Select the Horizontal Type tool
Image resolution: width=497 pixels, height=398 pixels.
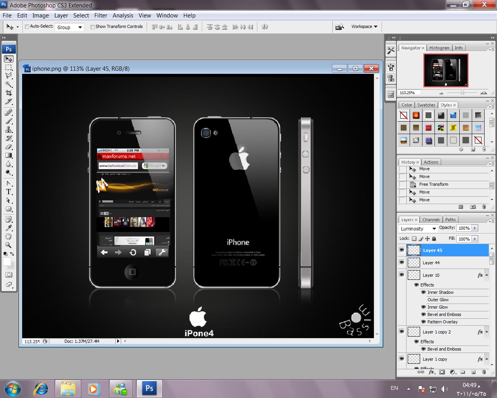(x=9, y=192)
